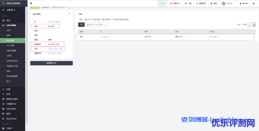Viewport: 259px width, 131px height.
Task: Expand the 安全 section
Action: click(x=13, y=94)
